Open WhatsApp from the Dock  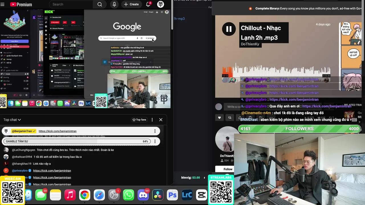tap(128, 195)
